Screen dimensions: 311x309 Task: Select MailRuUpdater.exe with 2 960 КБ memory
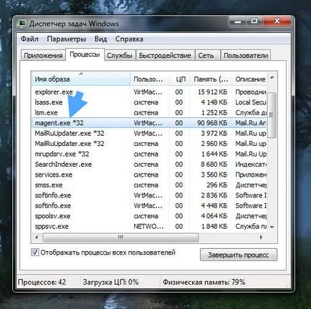pyautogui.click(x=149, y=144)
